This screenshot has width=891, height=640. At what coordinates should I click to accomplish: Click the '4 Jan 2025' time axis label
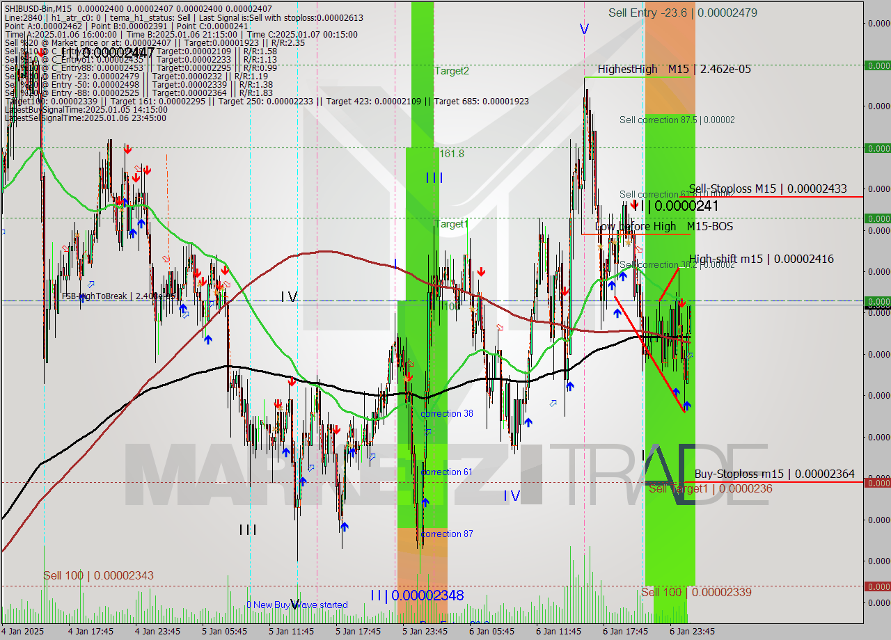point(23,632)
